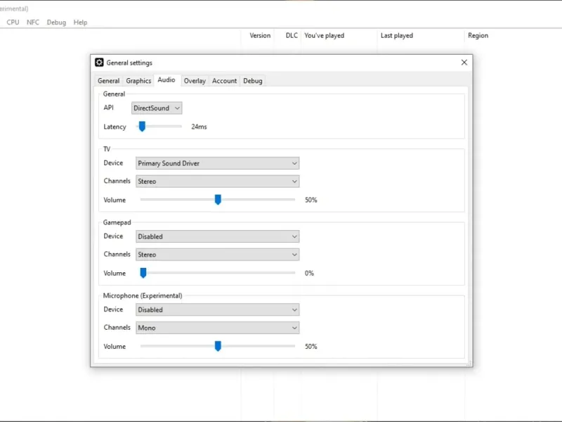This screenshot has height=422, width=562.
Task: Open the TV Channels Stereo dropdown
Action: coord(218,181)
